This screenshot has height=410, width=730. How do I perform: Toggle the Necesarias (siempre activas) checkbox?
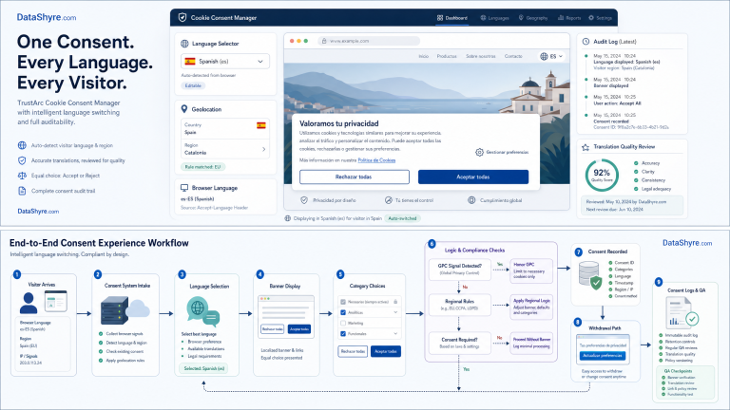click(x=343, y=302)
